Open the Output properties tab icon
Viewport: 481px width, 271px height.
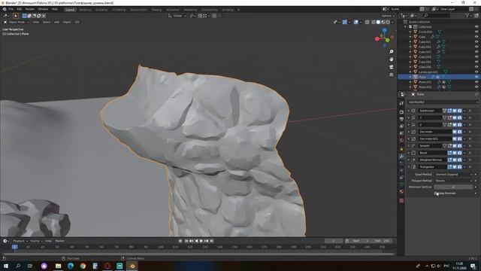401,119
